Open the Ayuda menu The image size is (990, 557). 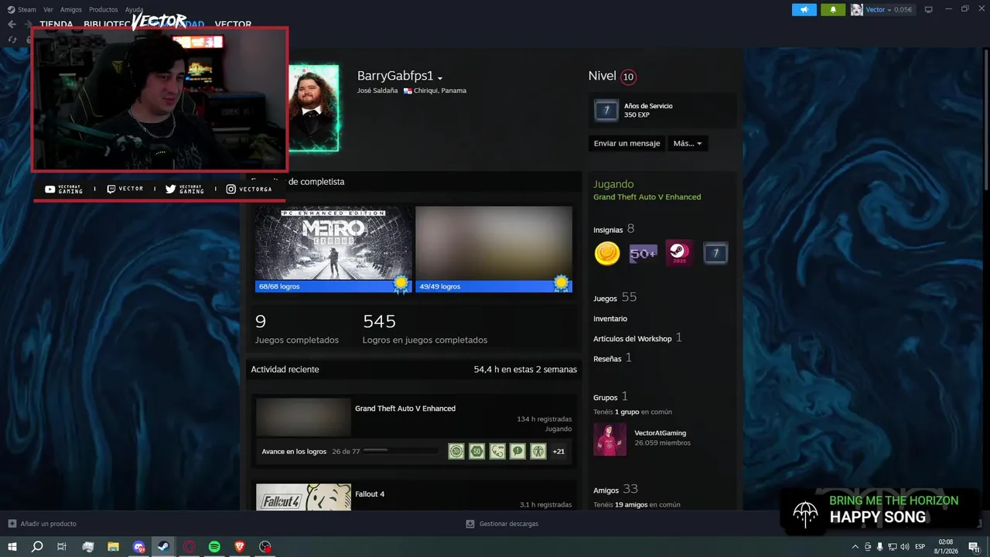tap(134, 9)
